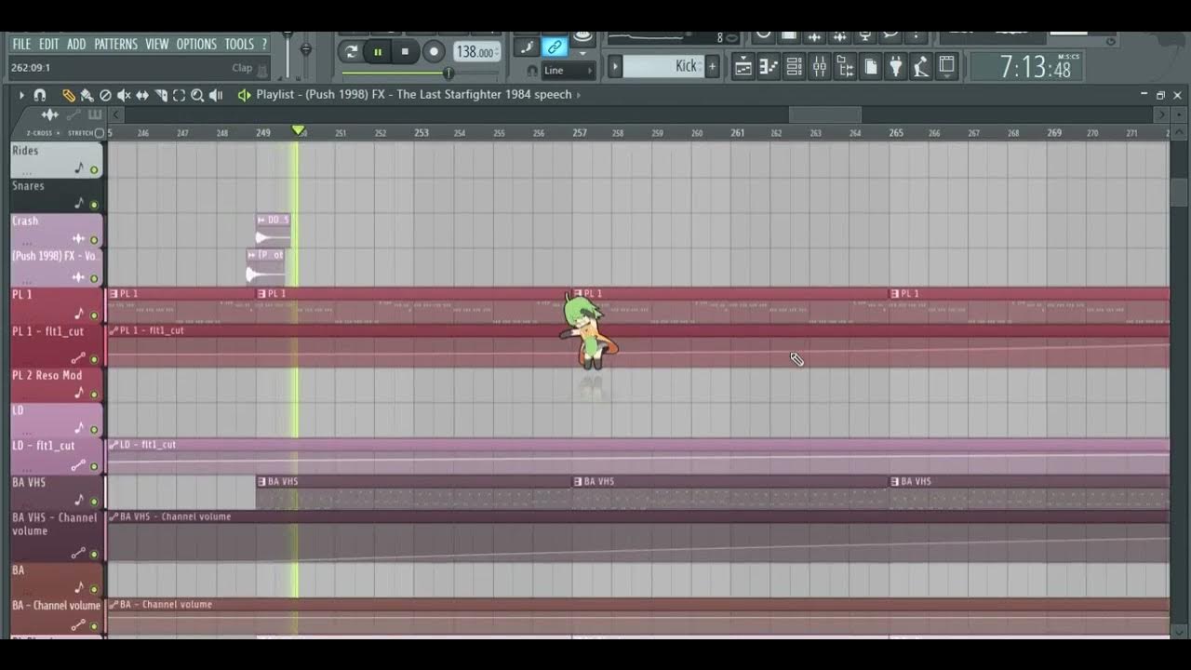Open the TOOLS menu
The image size is (1191, 670).
(239, 44)
